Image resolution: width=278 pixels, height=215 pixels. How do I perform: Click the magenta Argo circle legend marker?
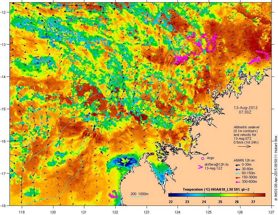point(202,158)
